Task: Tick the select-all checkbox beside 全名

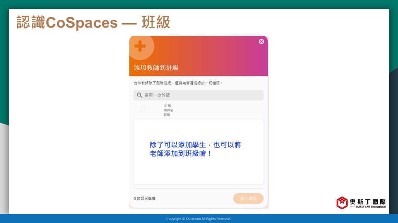Action: point(143,110)
